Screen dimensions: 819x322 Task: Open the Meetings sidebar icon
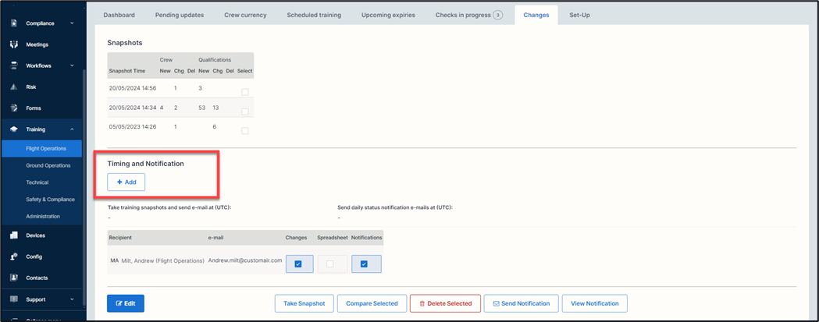[14, 44]
